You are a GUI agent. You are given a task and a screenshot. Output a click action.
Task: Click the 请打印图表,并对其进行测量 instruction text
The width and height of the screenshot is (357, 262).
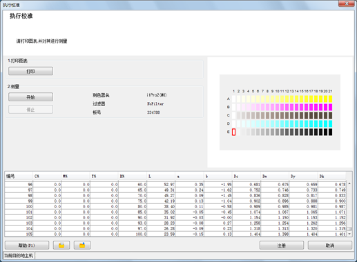[41, 41]
